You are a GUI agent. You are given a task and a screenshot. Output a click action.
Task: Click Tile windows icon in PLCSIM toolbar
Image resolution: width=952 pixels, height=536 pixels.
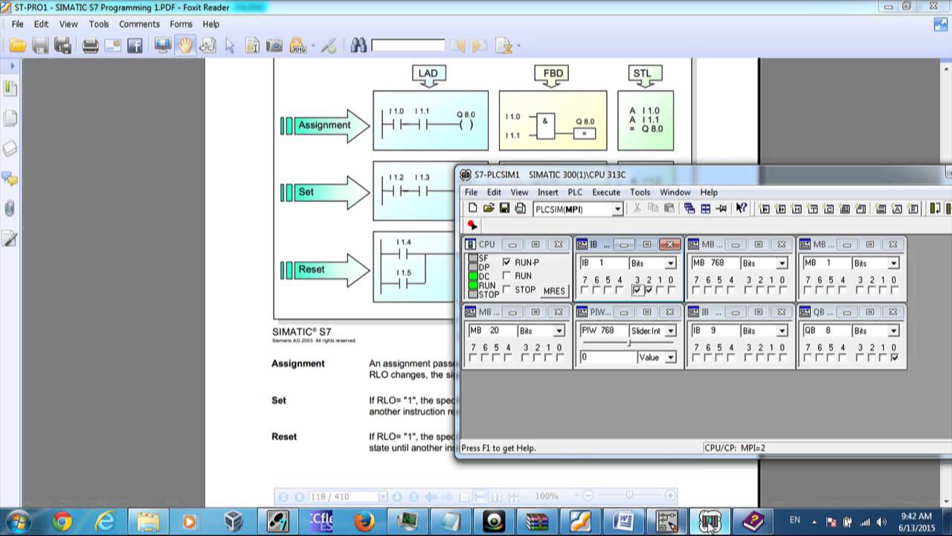(705, 208)
